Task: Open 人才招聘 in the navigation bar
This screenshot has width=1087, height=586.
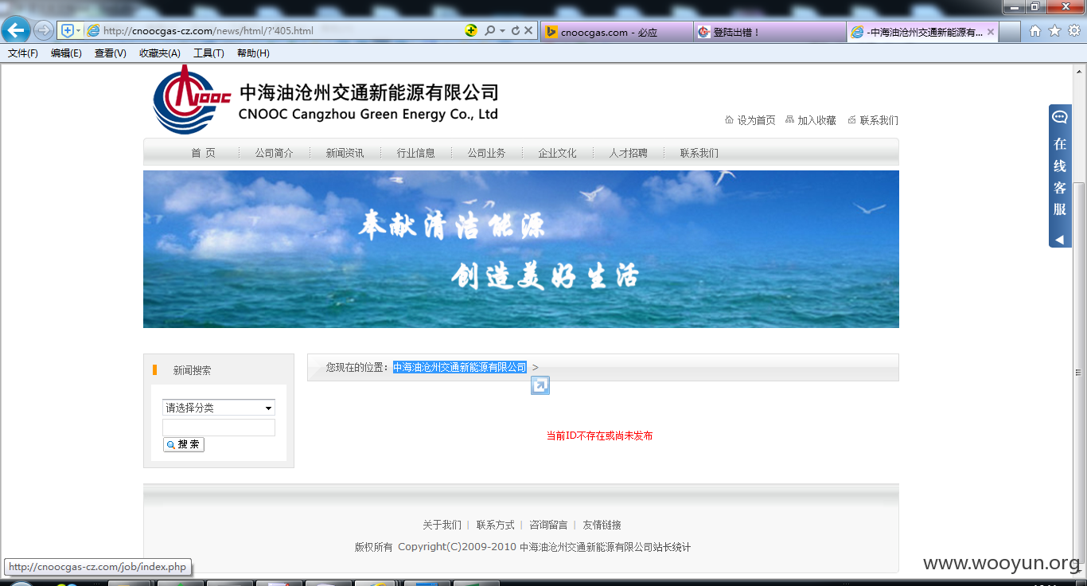Action: [628, 153]
